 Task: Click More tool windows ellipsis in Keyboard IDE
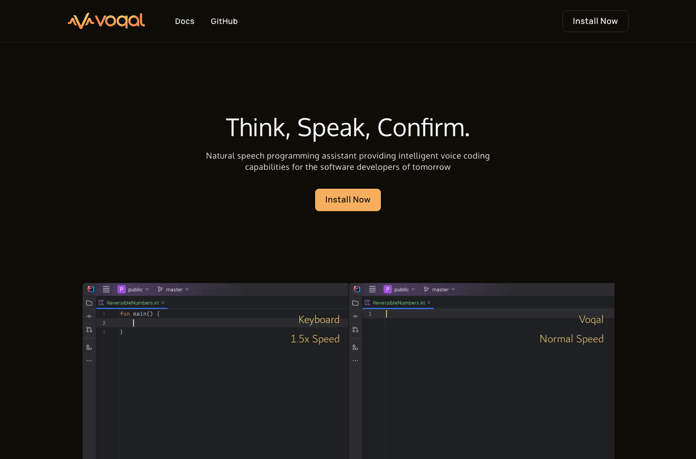coord(89,361)
